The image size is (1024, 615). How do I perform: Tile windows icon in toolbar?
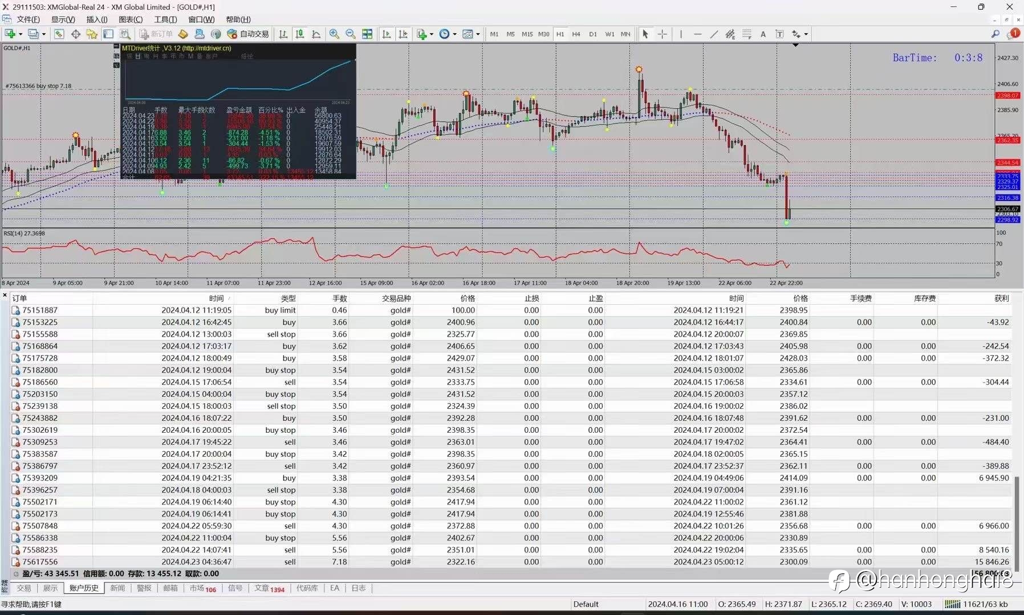tap(367, 34)
